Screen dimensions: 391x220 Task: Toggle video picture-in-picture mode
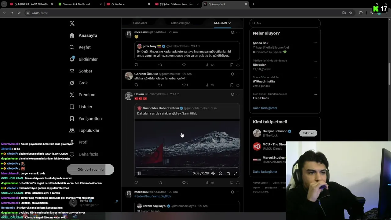(x=228, y=173)
